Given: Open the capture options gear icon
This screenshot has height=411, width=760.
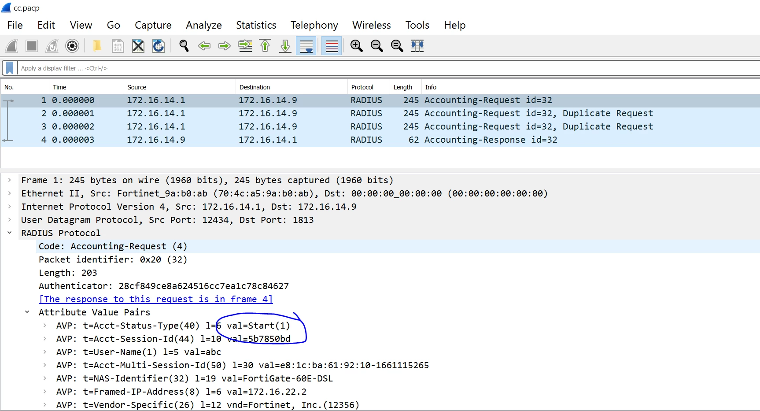Looking at the screenshot, I should [72, 46].
